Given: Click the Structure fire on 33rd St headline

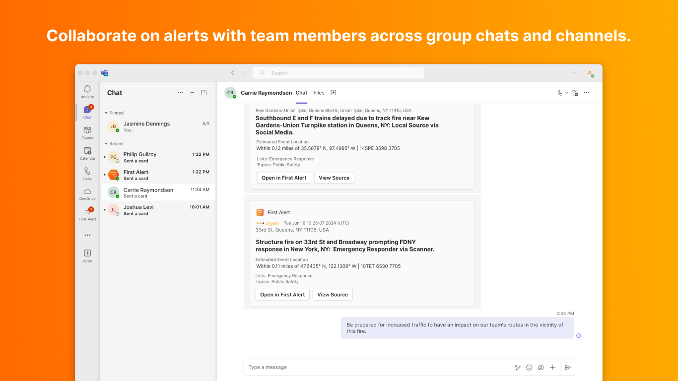Looking at the screenshot, I should (x=345, y=246).
